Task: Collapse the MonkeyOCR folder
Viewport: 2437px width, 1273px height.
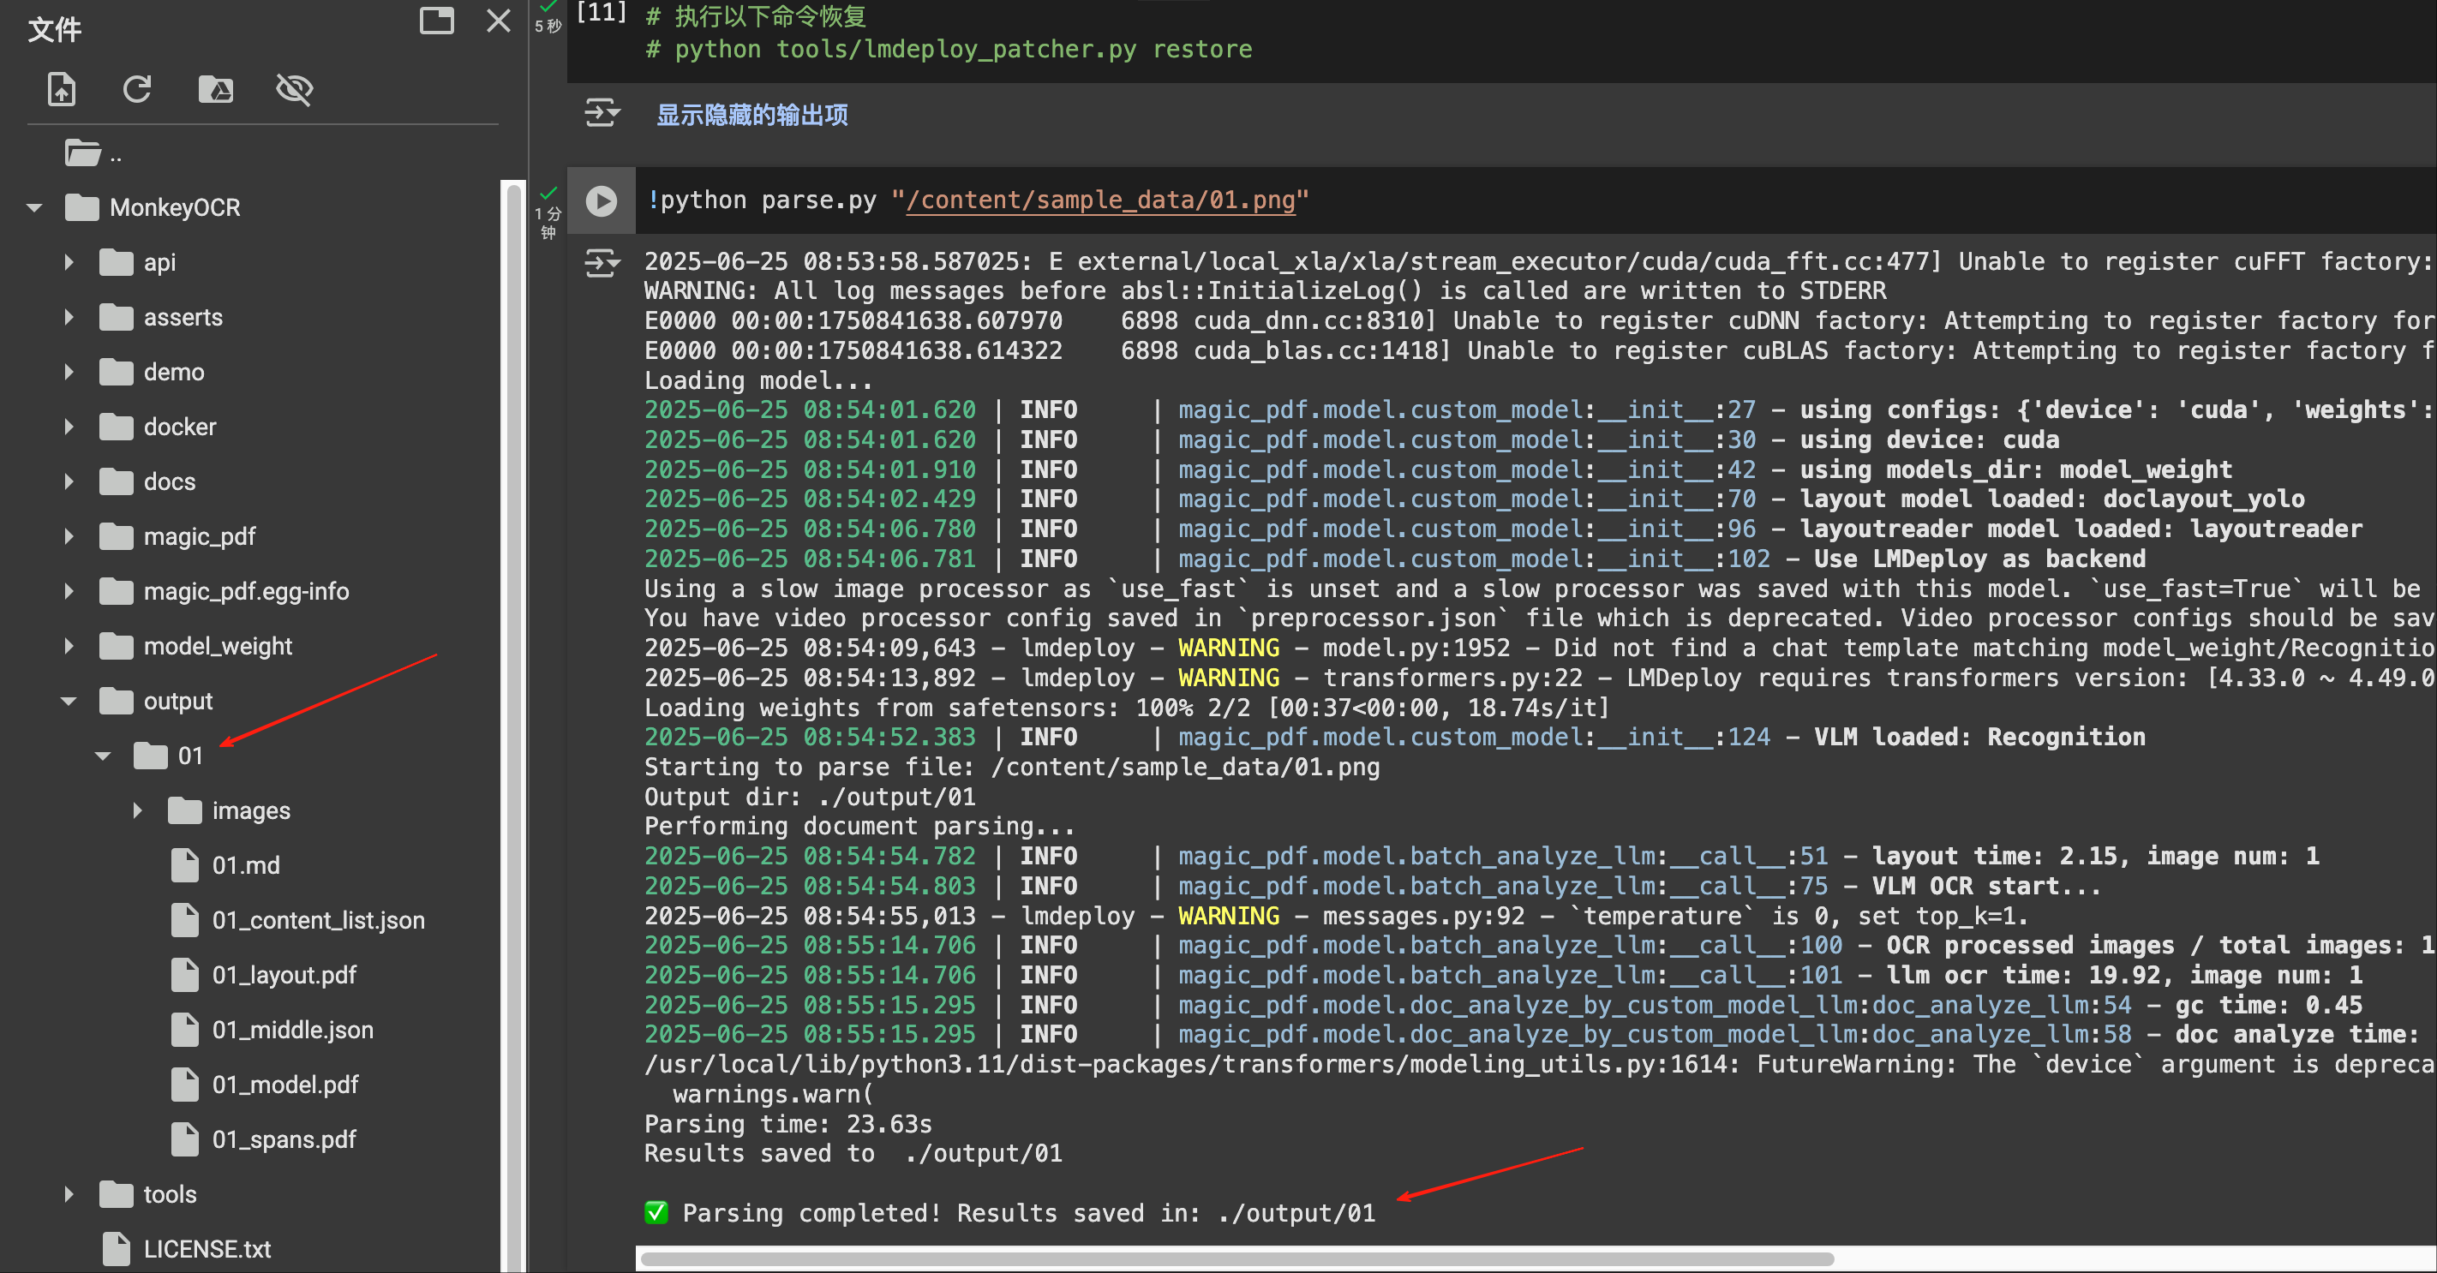Action: (x=35, y=207)
